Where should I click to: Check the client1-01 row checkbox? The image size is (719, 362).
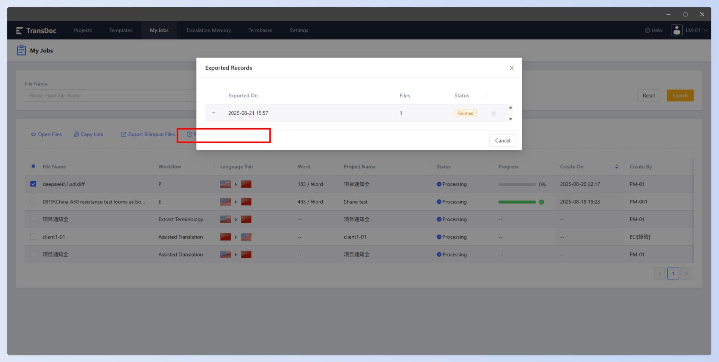[x=33, y=237]
